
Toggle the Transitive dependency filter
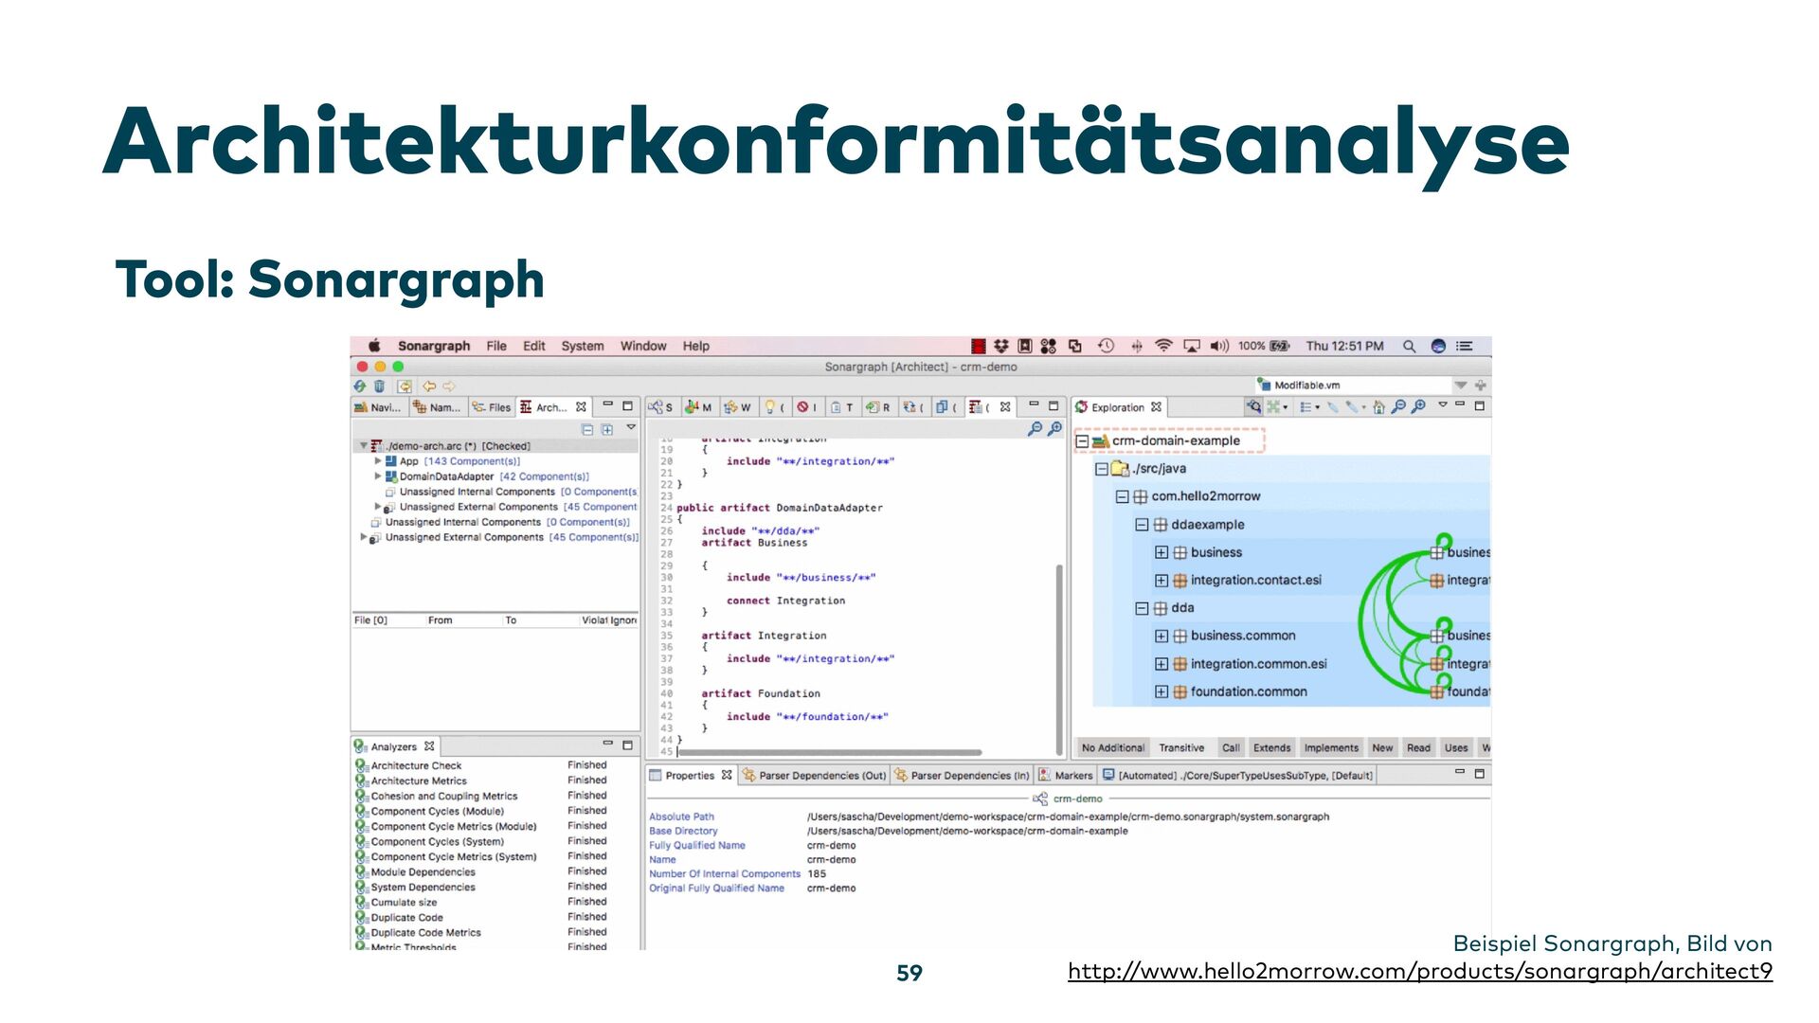pos(1181,748)
